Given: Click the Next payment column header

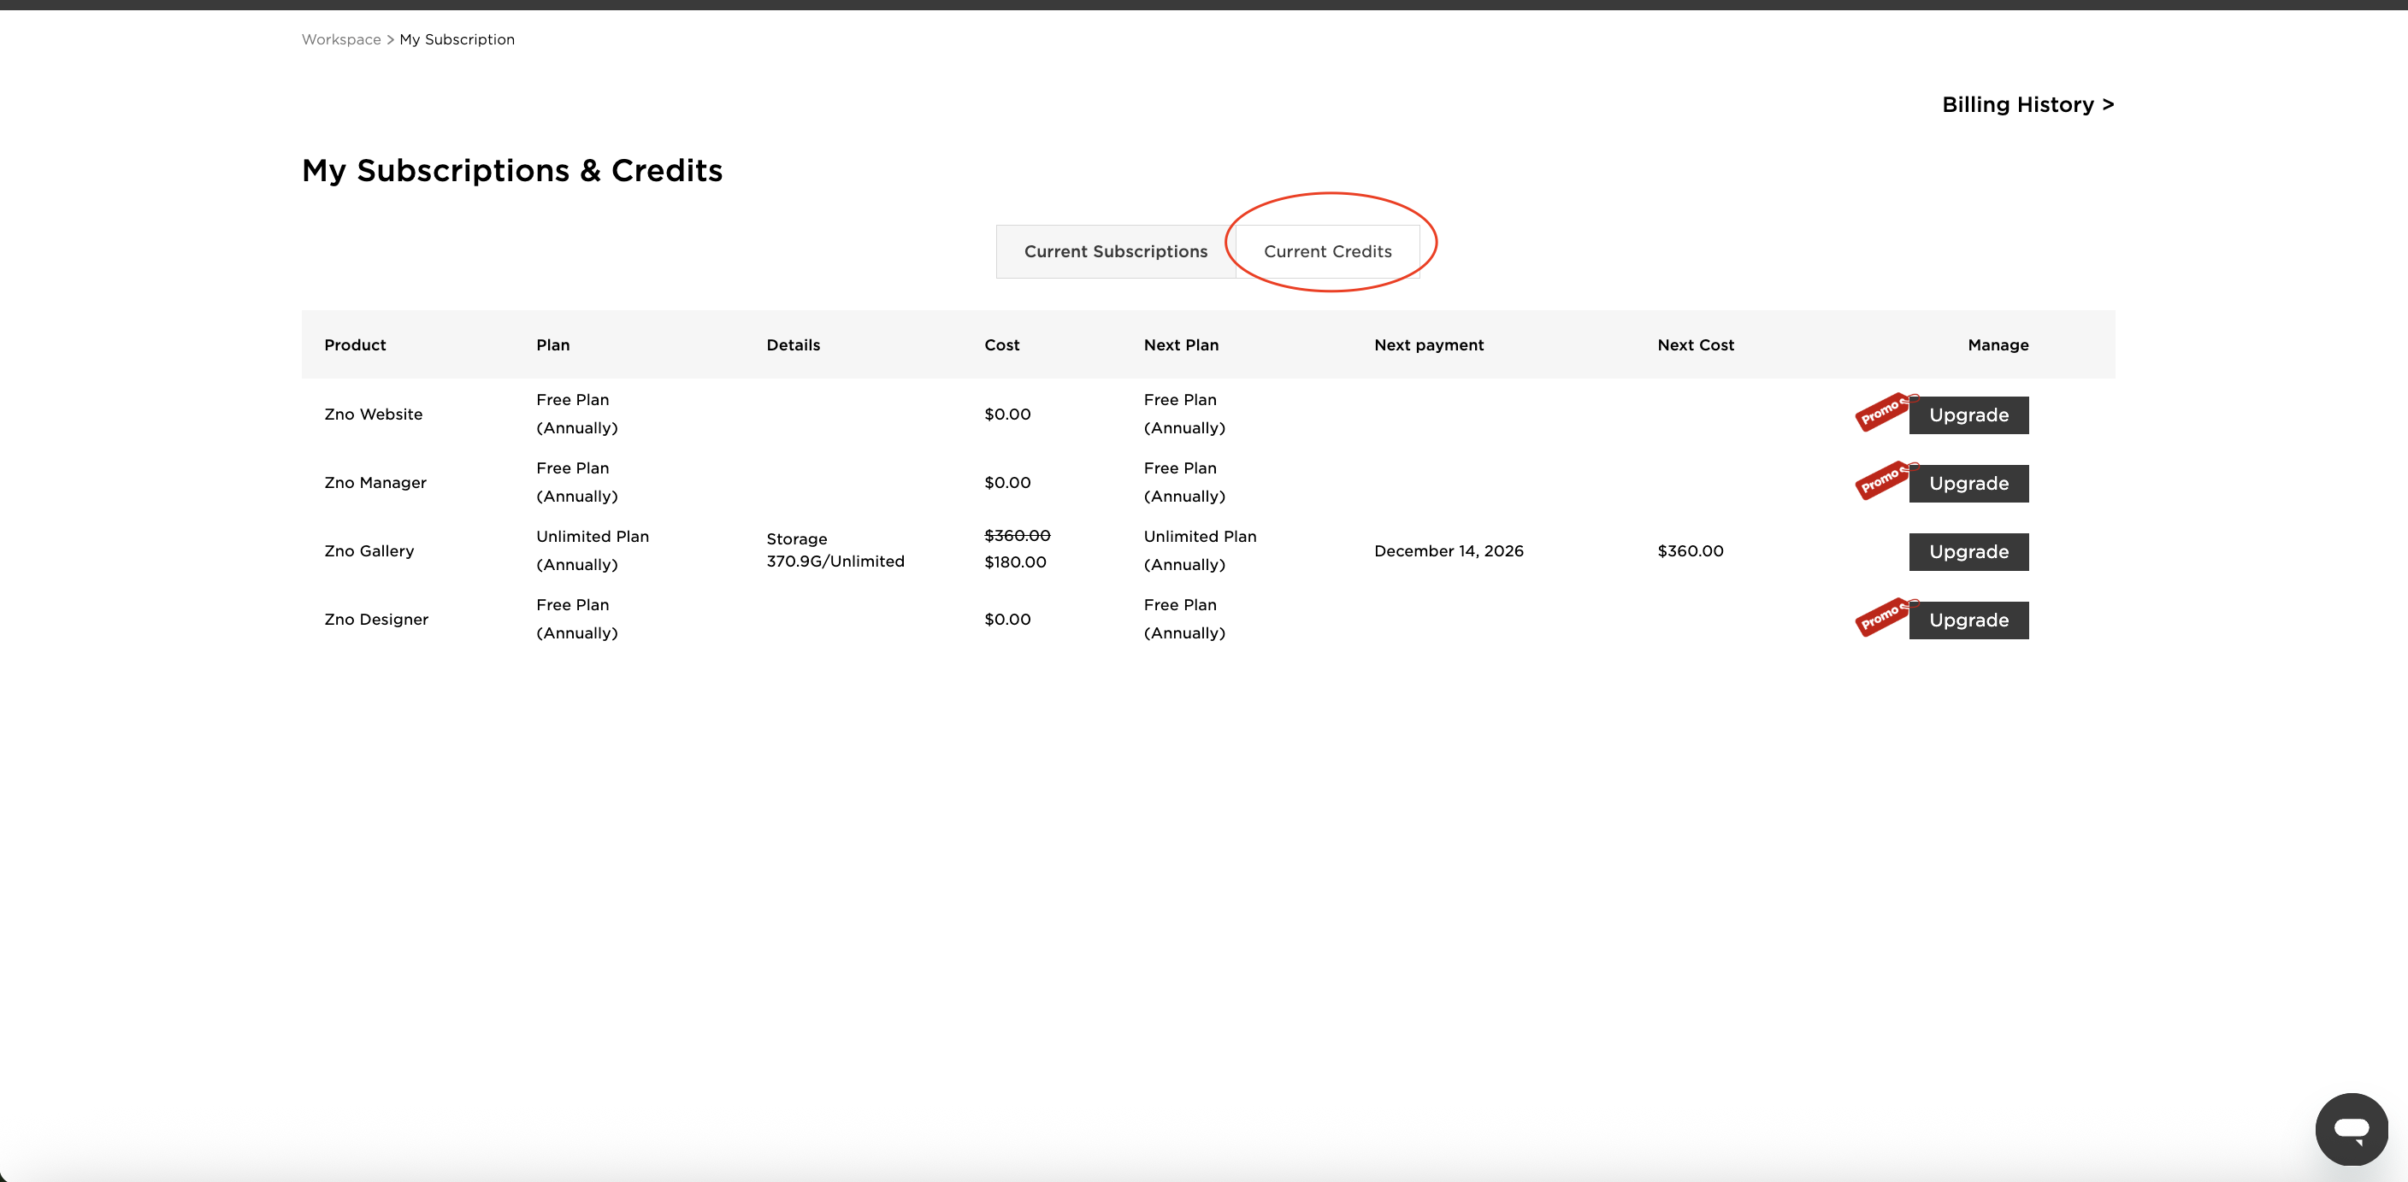Looking at the screenshot, I should pos(1428,344).
